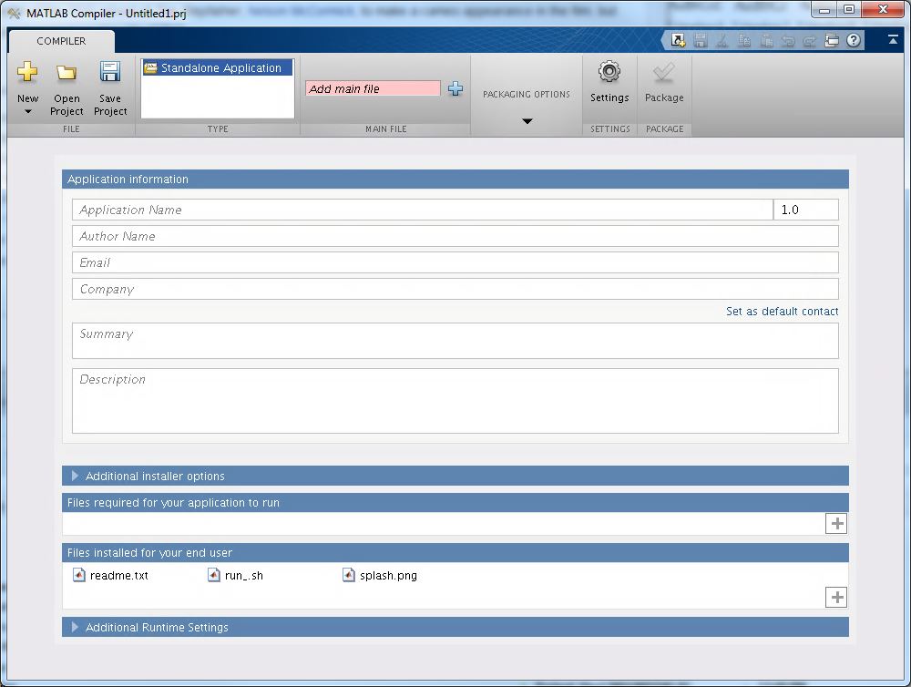911x687 pixels.
Task: Open the Packaging Options dropdown arrow
Action: [527, 121]
